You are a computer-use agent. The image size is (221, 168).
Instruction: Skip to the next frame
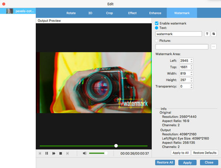pos(67,153)
